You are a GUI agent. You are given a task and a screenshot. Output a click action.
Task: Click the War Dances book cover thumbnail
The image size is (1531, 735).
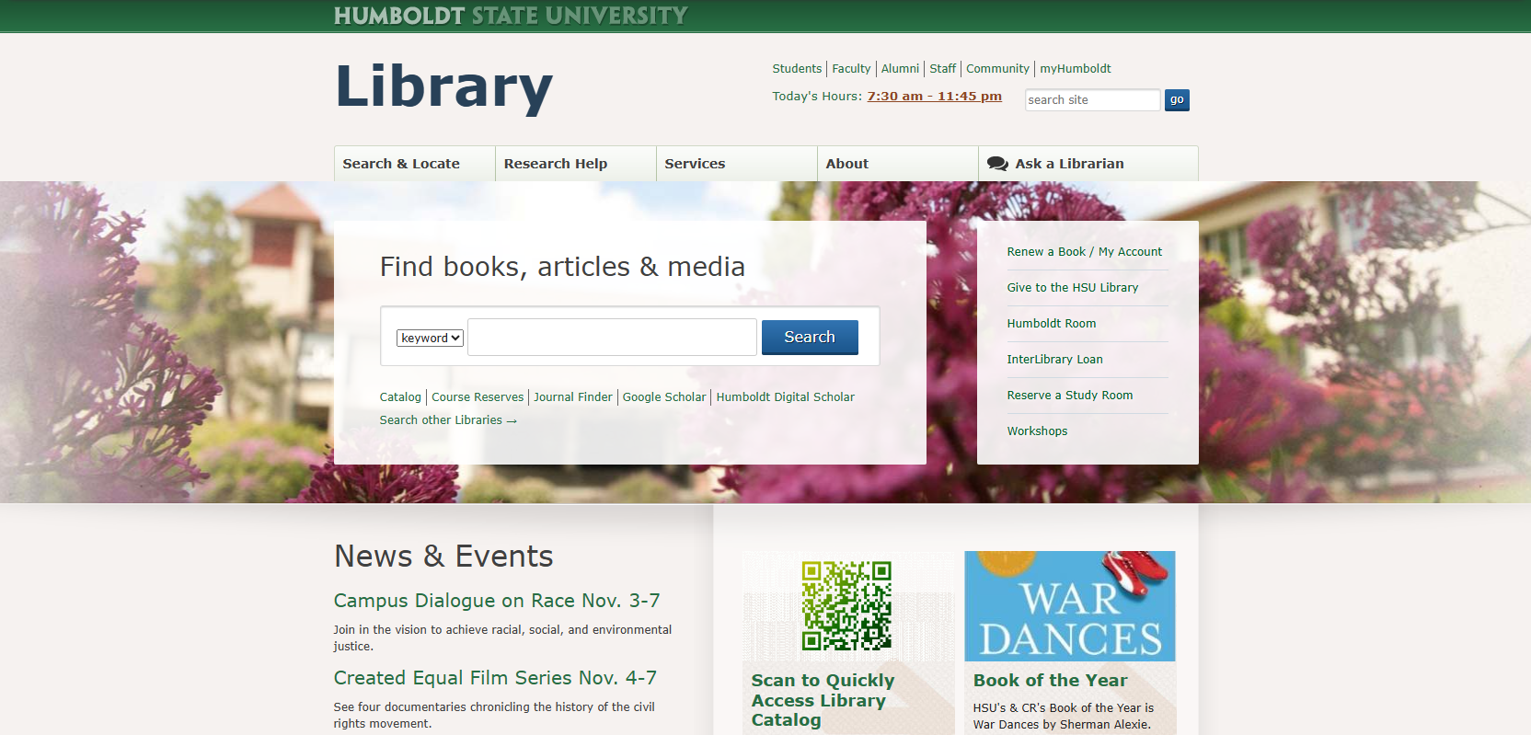pos(1070,605)
